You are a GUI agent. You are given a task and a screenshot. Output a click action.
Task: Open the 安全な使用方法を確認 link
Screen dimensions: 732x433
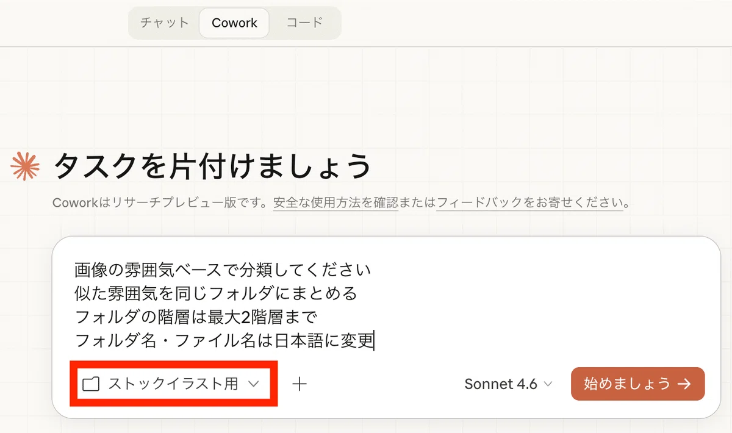click(335, 202)
